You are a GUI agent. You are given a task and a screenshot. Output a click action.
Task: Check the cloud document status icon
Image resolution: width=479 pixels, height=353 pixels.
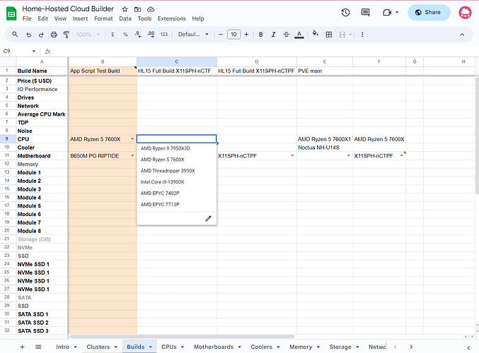coord(151,9)
